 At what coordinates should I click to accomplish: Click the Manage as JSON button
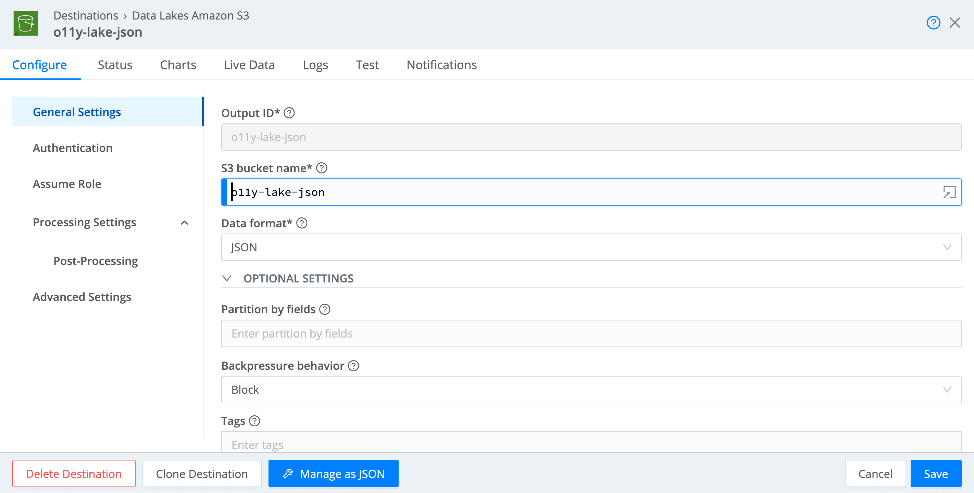tap(333, 473)
